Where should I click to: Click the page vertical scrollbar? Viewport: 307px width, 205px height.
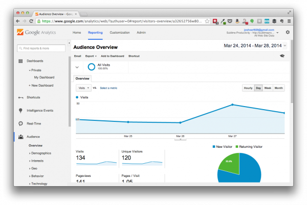tap(292, 71)
